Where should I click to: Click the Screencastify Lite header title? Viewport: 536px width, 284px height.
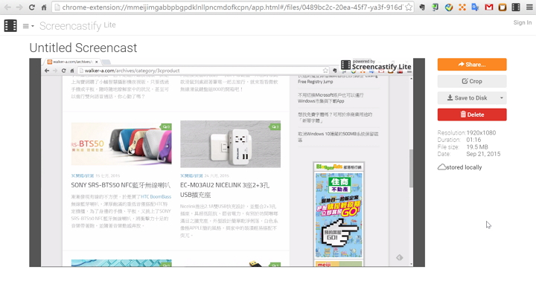tap(77, 25)
